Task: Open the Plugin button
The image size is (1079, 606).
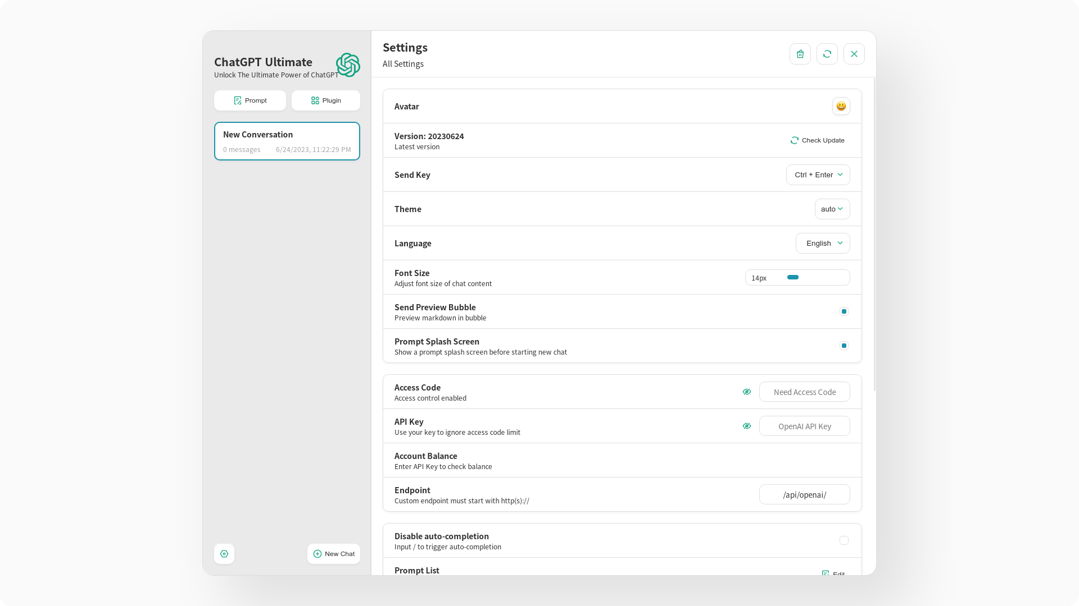Action: coord(326,100)
